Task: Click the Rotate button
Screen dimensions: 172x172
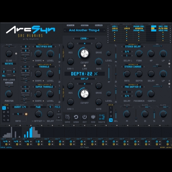Action: 9,64
